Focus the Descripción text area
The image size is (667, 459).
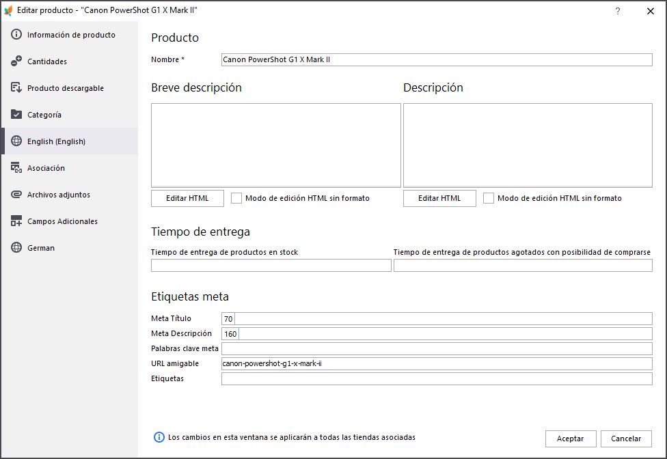pyautogui.click(x=528, y=145)
